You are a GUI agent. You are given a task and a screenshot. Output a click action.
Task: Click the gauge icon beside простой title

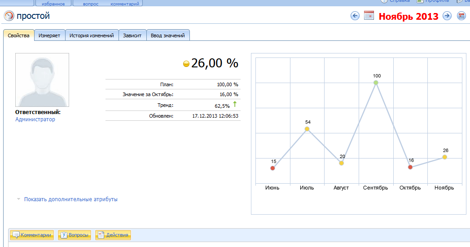[x=9, y=16]
